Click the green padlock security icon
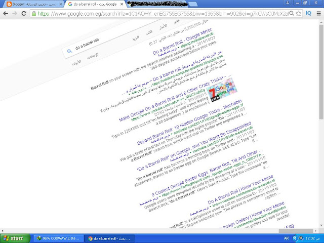The height and width of the screenshot is (243, 324). coord(34,14)
